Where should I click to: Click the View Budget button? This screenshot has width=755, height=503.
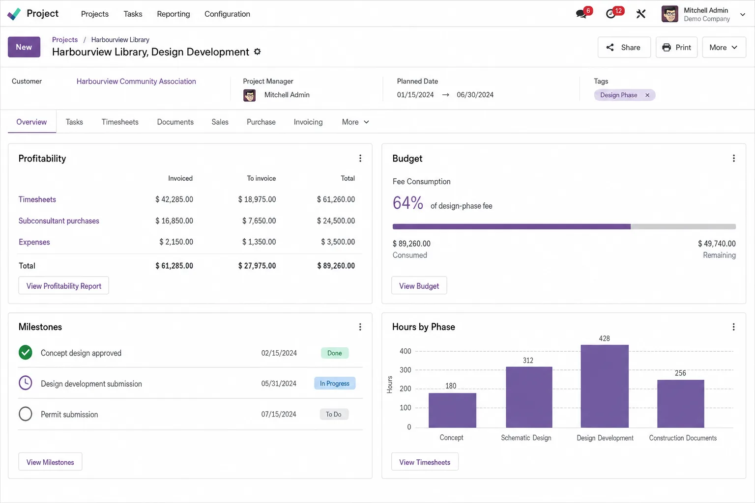pos(419,286)
